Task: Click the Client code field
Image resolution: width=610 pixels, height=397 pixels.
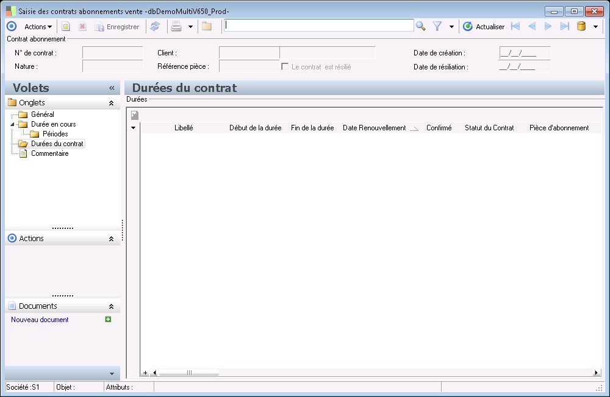Action: click(x=249, y=53)
